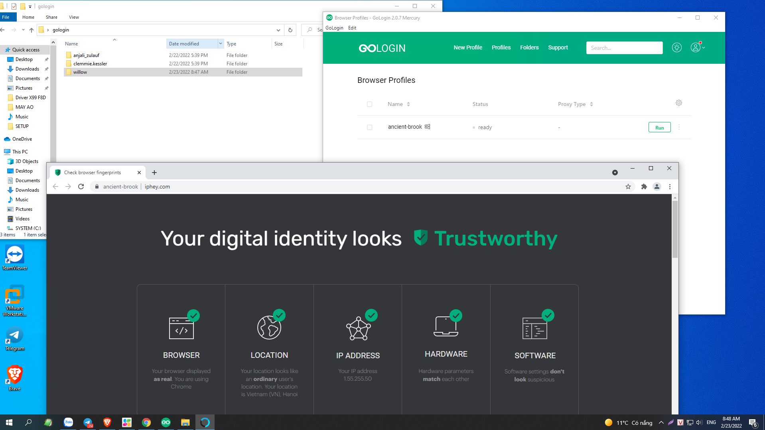Tick the ancient-brook profile checkbox
Image resolution: width=765 pixels, height=430 pixels.
tap(369, 127)
